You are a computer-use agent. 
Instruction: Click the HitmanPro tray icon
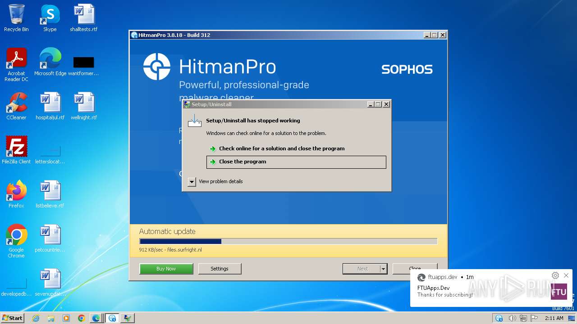(499, 318)
